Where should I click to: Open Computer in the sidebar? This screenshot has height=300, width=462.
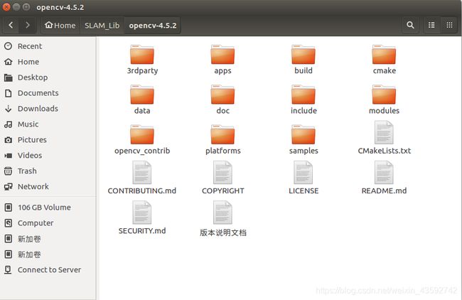48,223
